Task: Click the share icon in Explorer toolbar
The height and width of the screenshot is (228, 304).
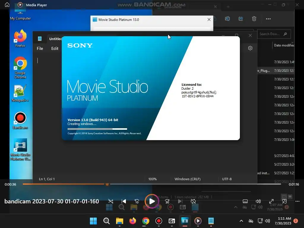Action: pos(240,19)
